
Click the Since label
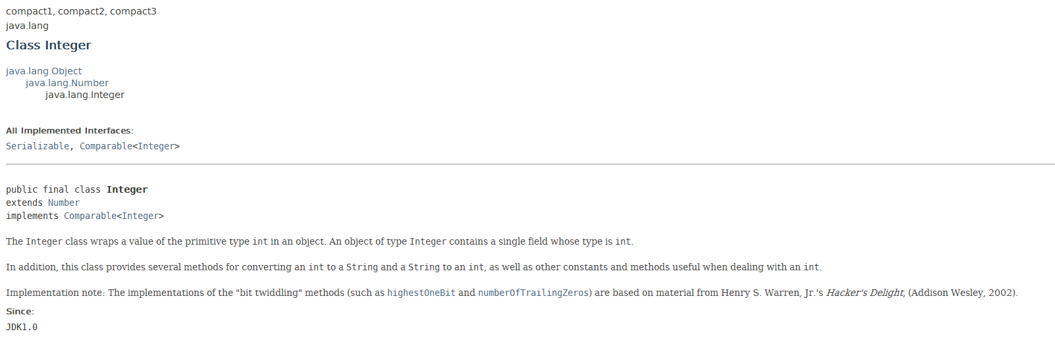(x=20, y=312)
